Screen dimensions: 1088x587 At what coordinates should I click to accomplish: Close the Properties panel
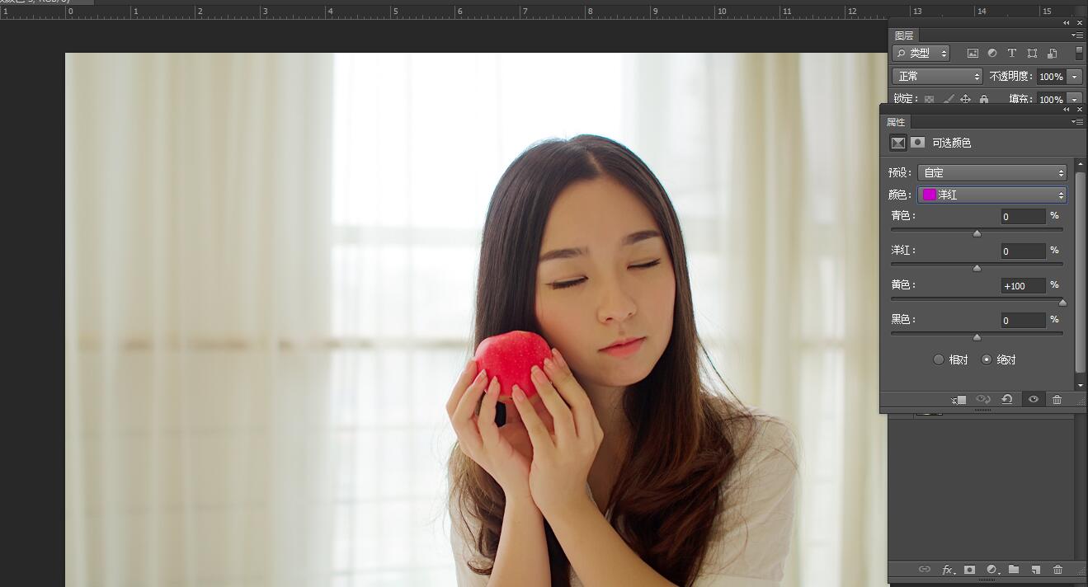1080,109
